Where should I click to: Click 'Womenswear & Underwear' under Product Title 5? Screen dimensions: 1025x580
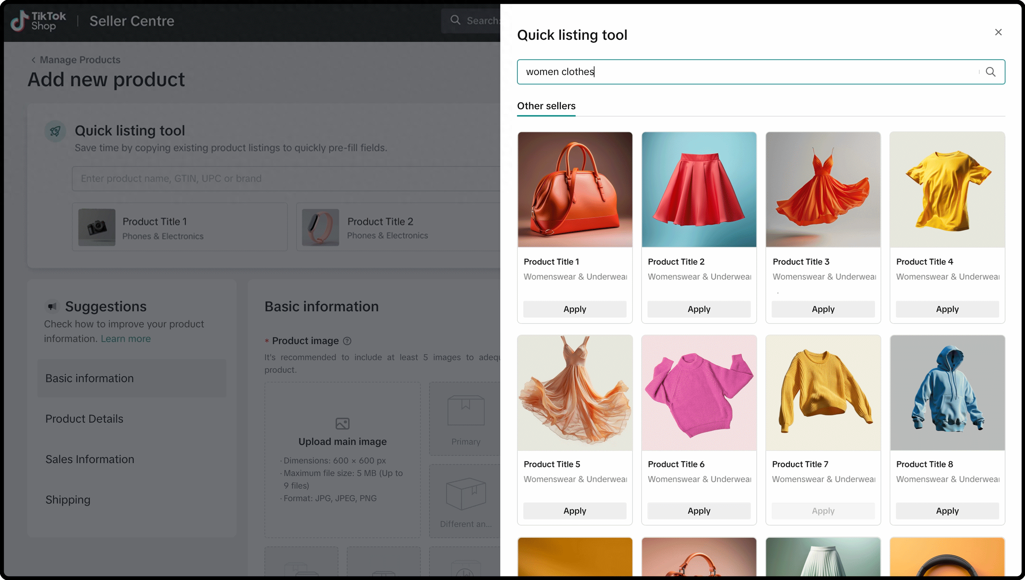(x=575, y=479)
